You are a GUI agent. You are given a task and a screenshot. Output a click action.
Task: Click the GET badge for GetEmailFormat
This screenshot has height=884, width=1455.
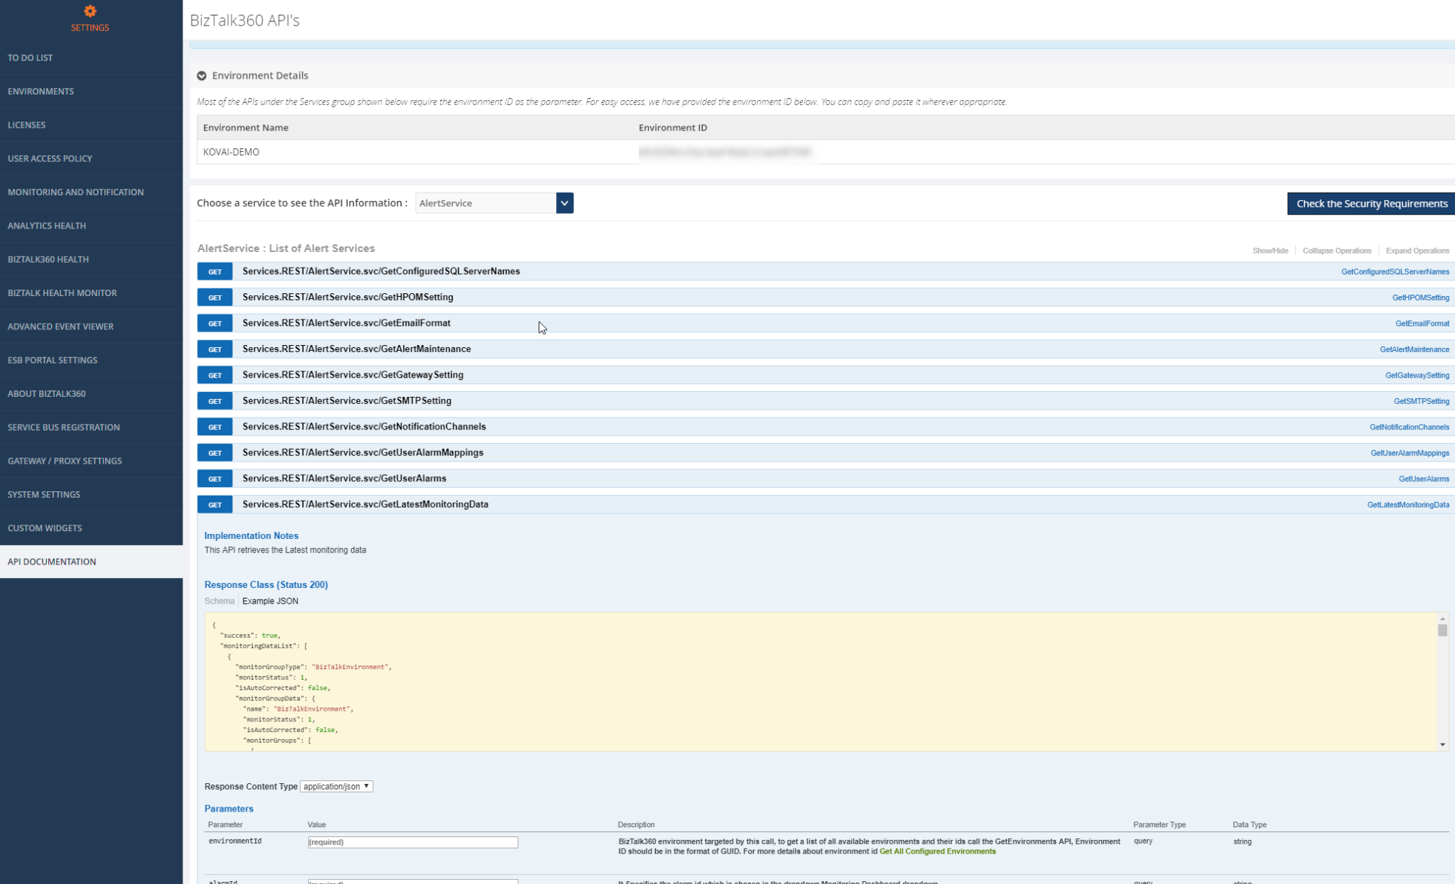point(215,323)
